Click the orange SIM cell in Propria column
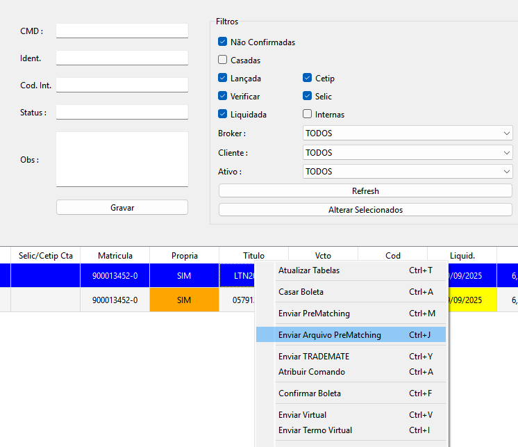Viewport: 518px width, 447px height. tap(184, 300)
